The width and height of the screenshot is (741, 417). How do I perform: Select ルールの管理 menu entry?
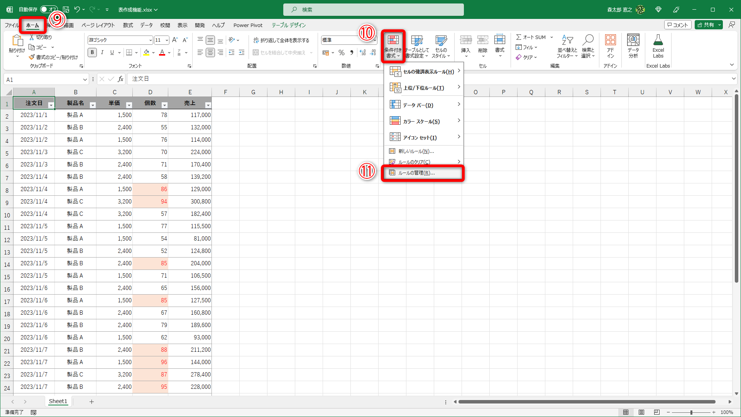(416, 173)
